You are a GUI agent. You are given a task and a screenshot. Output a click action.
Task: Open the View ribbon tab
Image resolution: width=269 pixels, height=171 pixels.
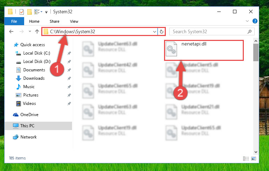[x=74, y=21]
